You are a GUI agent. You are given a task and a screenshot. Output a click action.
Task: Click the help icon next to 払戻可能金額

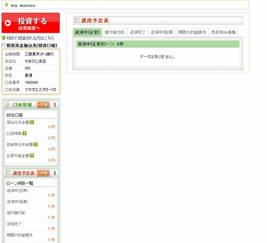point(32,155)
